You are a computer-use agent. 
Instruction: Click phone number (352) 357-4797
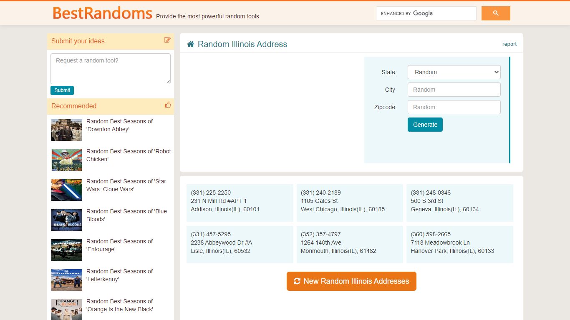point(321,234)
